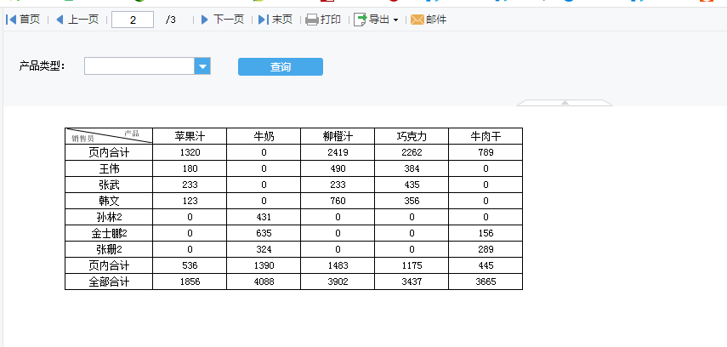The image size is (727, 347).
Task: Click the value 2419 under 柳橙汁
Action: [338, 152]
